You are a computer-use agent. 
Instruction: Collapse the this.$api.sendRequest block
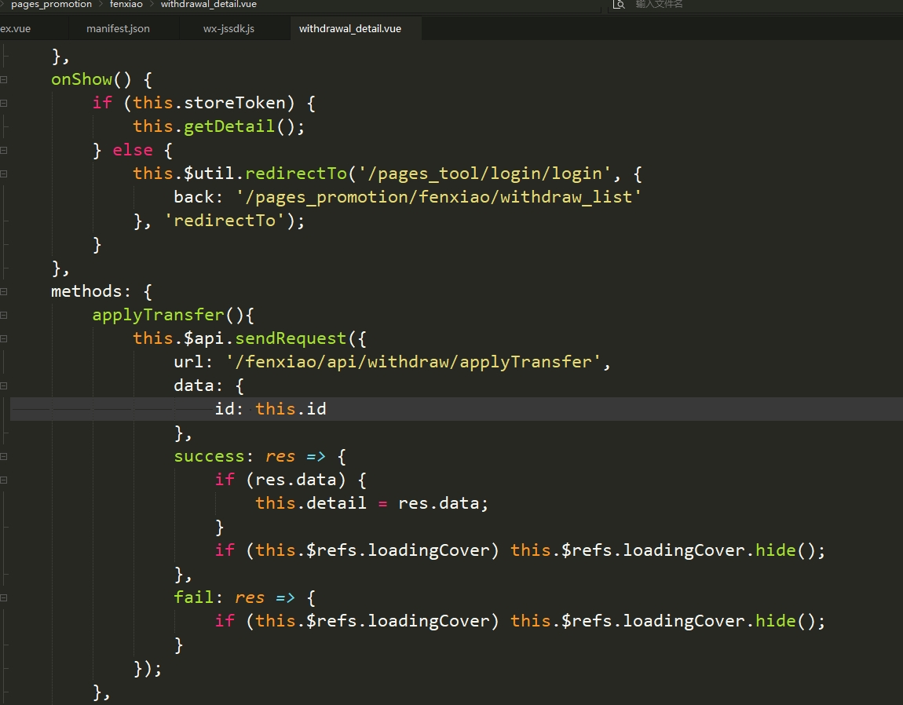pos(5,338)
